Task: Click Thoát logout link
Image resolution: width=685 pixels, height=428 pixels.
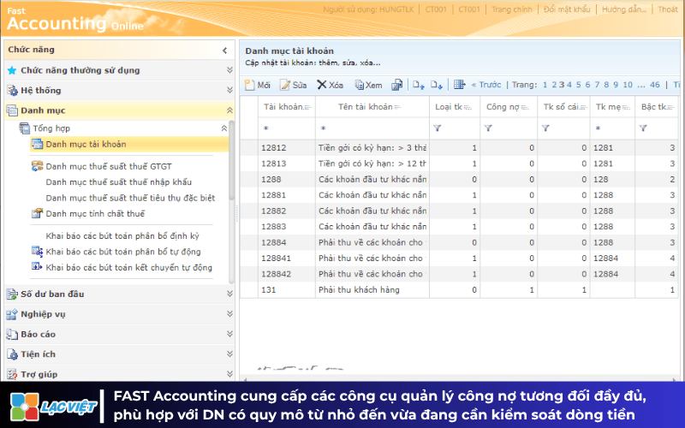Action: (668, 9)
